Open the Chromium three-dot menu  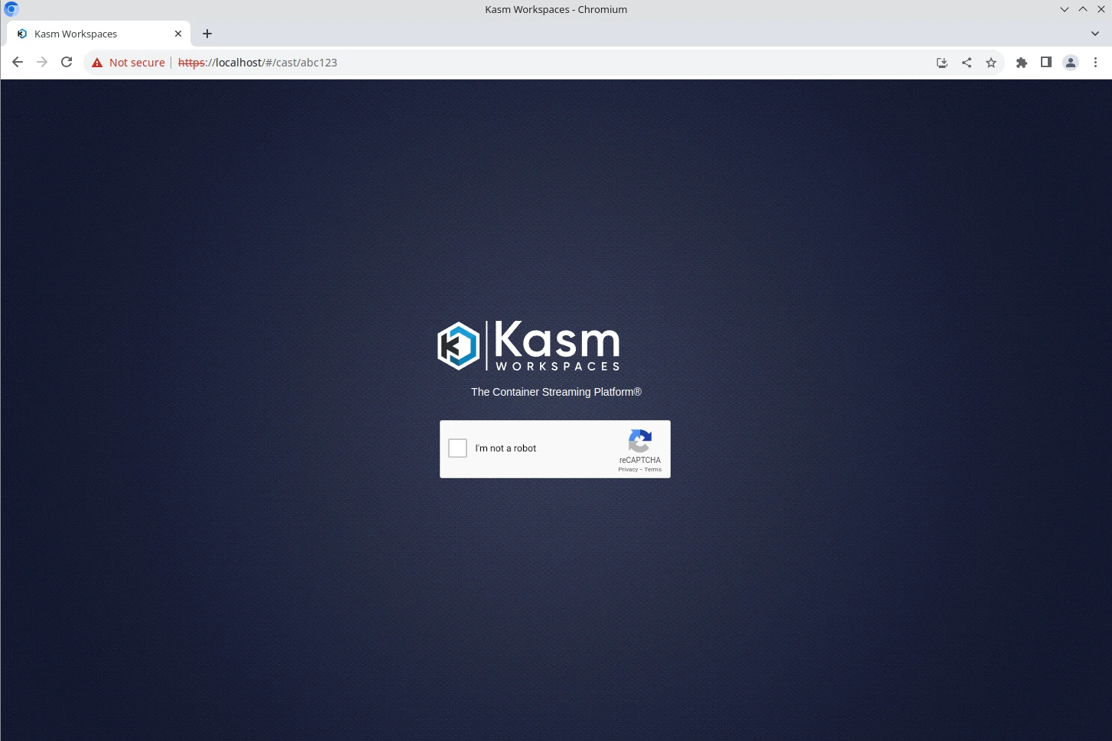click(1095, 63)
